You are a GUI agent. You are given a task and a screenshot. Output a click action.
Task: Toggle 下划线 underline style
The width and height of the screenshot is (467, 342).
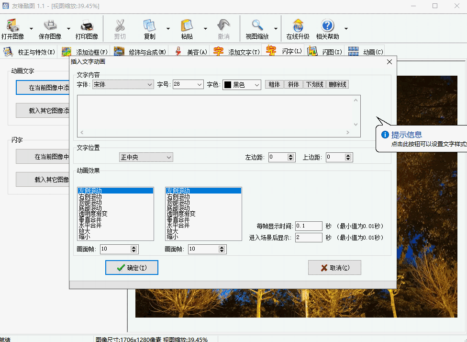pos(315,84)
